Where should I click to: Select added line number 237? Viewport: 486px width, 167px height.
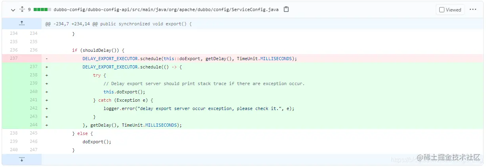pyautogui.click(x=33, y=67)
